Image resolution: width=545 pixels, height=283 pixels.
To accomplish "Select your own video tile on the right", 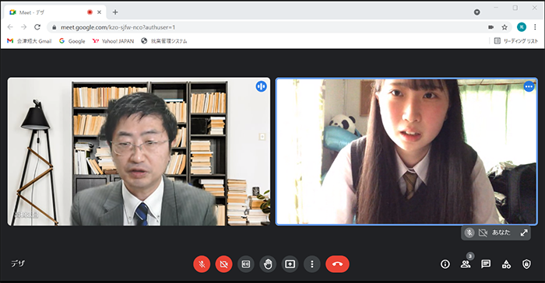I will tap(406, 152).
